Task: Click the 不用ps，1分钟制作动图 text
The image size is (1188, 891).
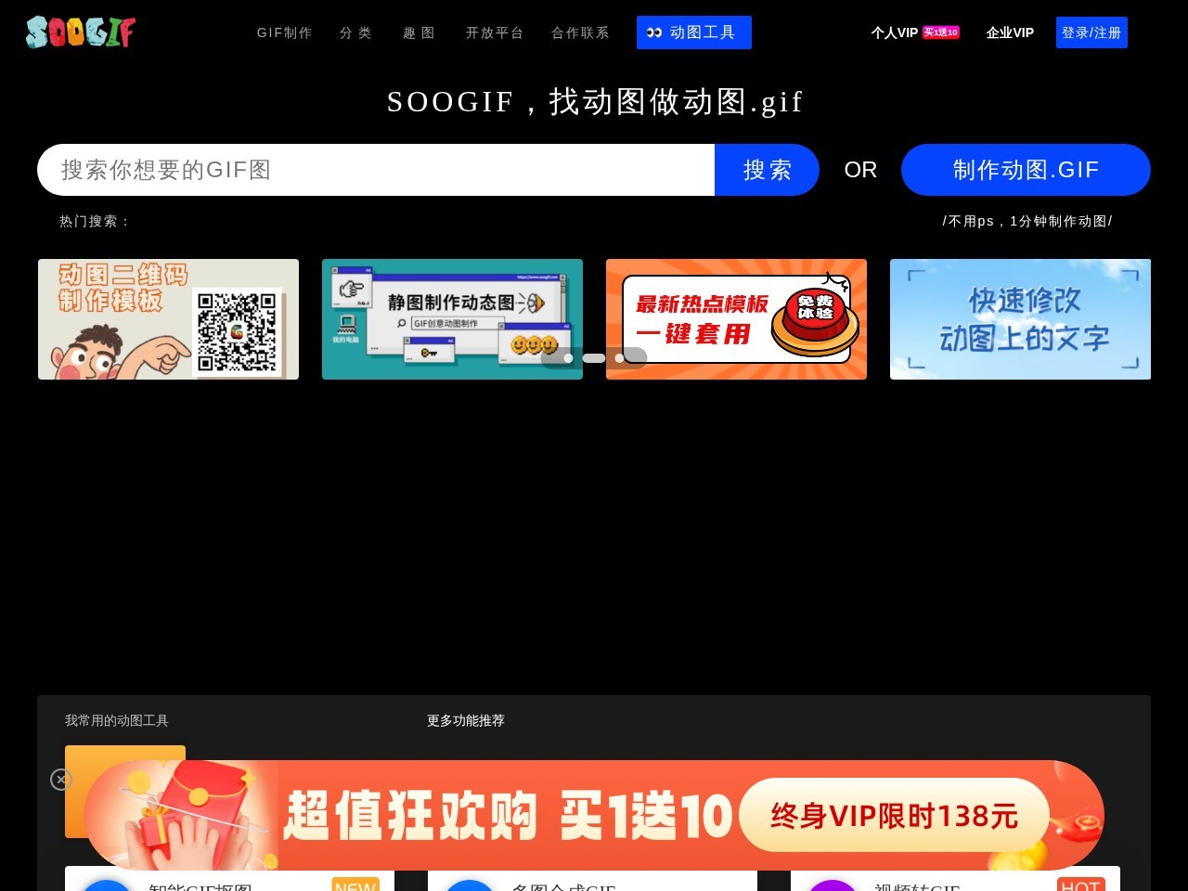Action: click(x=1027, y=221)
